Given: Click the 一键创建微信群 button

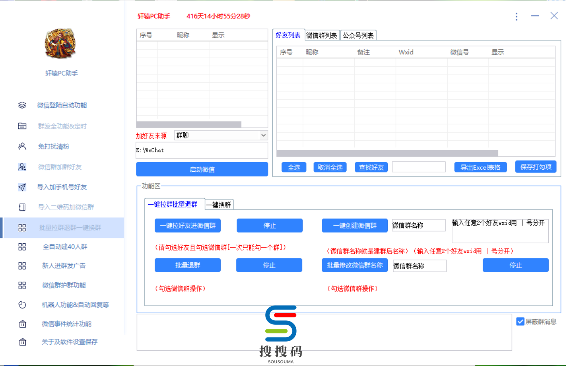Looking at the screenshot, I should [x=355, y=226].
